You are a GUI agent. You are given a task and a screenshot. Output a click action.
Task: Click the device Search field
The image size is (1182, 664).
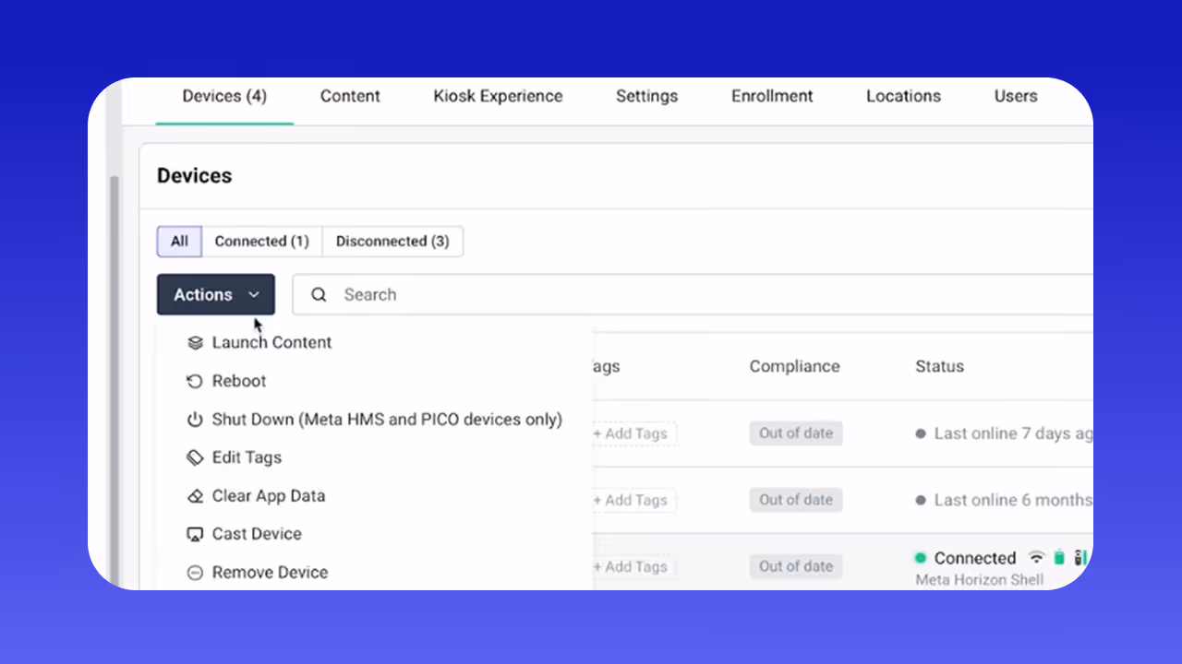[693, 295]
